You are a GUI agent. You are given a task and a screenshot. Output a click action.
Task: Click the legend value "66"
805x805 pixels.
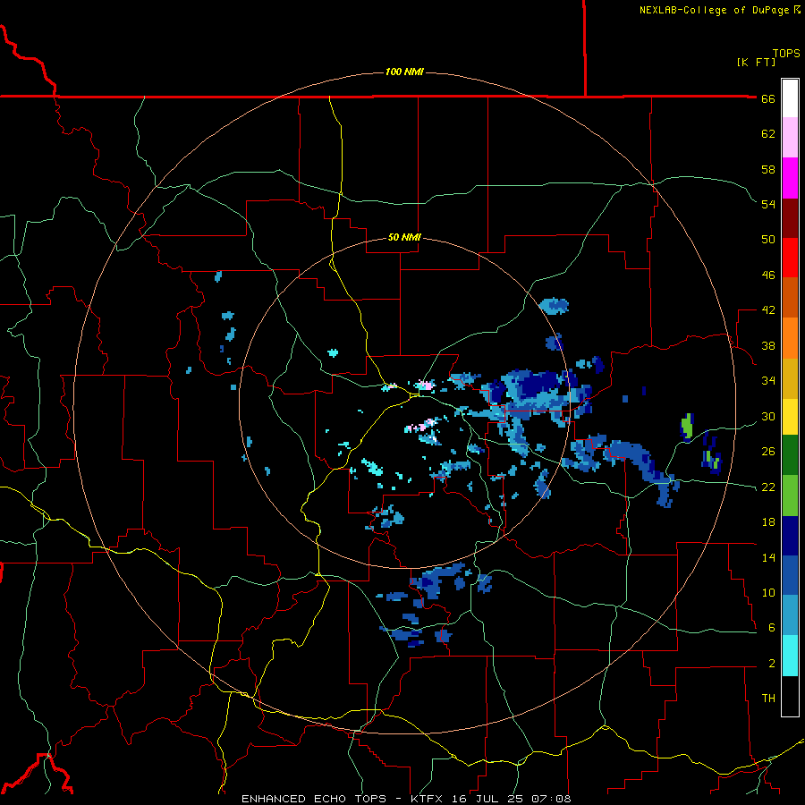pos(768,98)
